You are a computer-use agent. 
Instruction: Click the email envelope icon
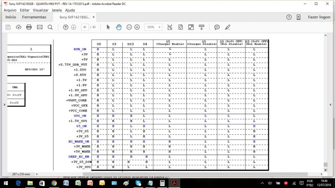point(40,27)
